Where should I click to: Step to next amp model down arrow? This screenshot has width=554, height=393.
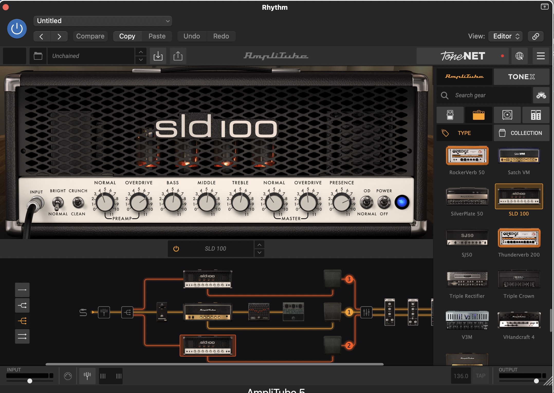coord(260,253)
